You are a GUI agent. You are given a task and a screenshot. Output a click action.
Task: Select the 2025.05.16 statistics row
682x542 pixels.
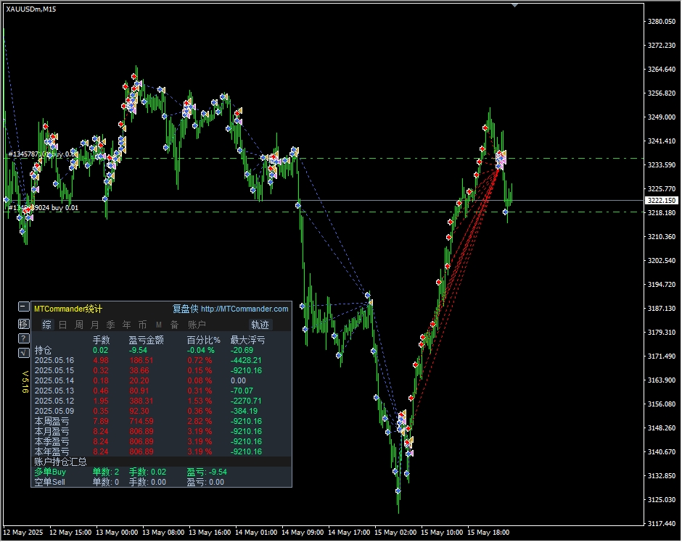54,360
